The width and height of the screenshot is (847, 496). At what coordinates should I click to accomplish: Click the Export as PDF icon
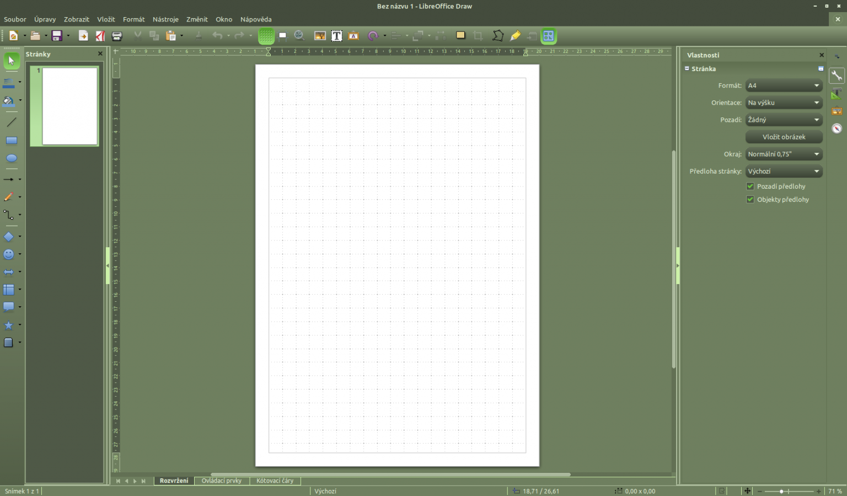(100, 36)
